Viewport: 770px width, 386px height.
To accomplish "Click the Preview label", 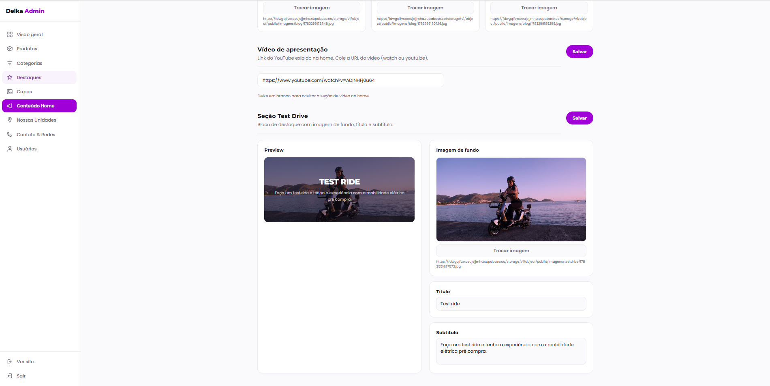I will tap(274, 150).
